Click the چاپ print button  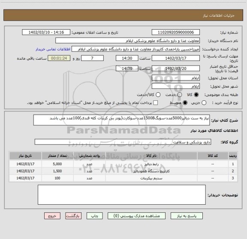(x=94, y=216)
